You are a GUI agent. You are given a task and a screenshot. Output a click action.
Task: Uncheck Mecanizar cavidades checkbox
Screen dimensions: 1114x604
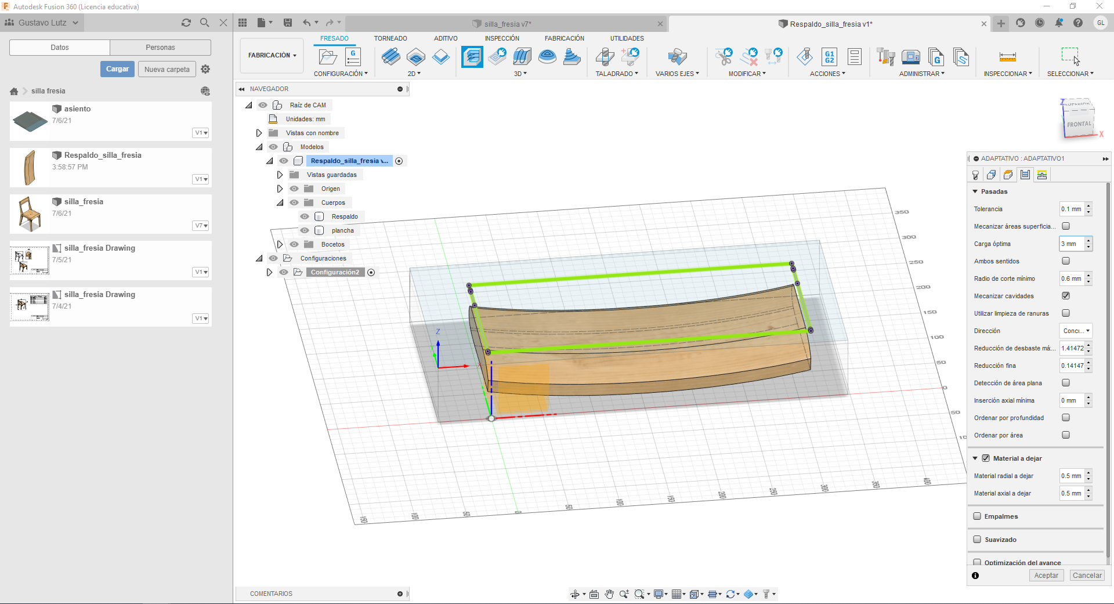point(1066,296)
